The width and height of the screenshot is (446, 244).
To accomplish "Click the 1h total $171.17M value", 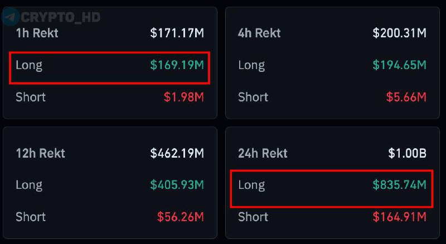I will click(177, 33).
